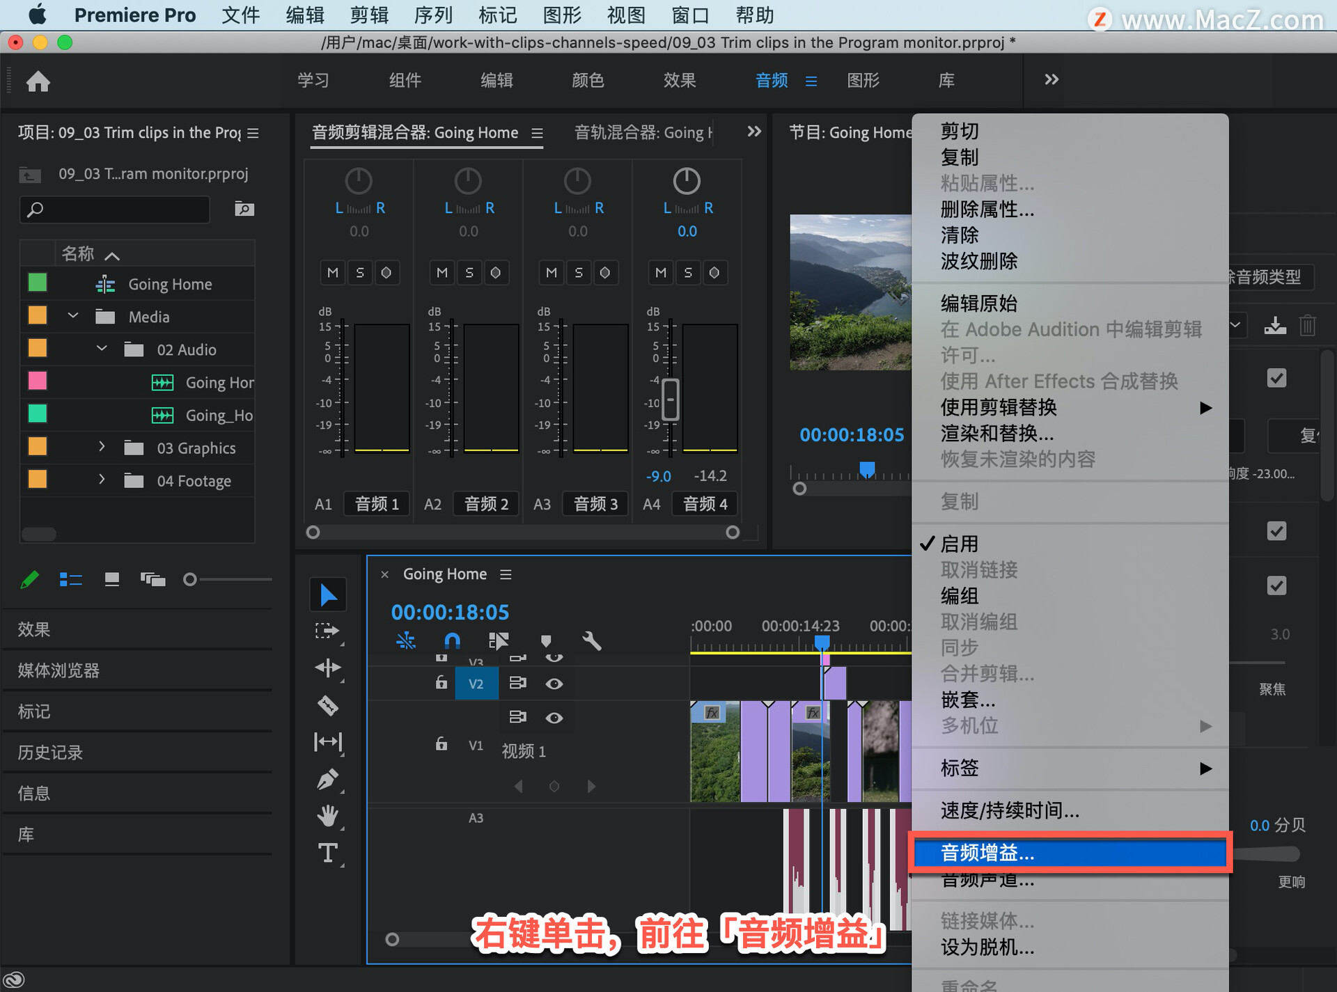Select the Razor tool in toolbar
The width and height of the screenshot is (1337, 992).
click(327, 705)
